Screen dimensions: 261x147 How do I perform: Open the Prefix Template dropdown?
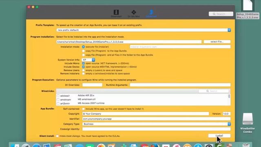point(144,30)
